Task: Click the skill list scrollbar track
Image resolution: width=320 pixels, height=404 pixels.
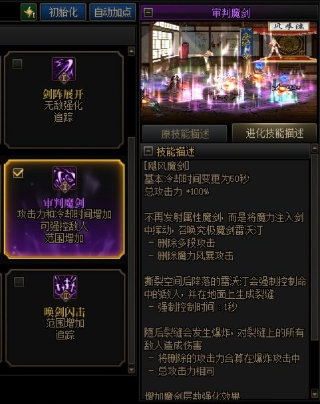Action: click(131, 250)
